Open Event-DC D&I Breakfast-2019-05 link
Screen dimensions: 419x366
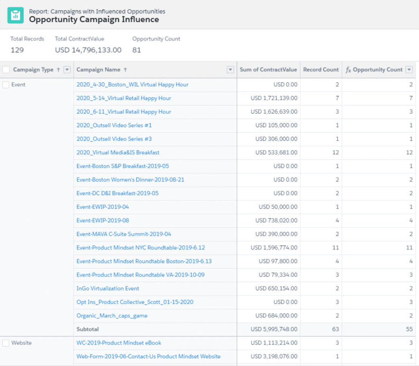(x=118, y=193)
